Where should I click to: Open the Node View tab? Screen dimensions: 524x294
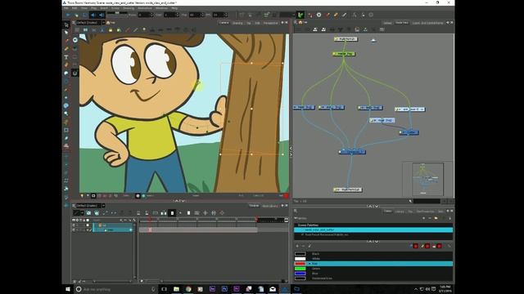[402, 23]
